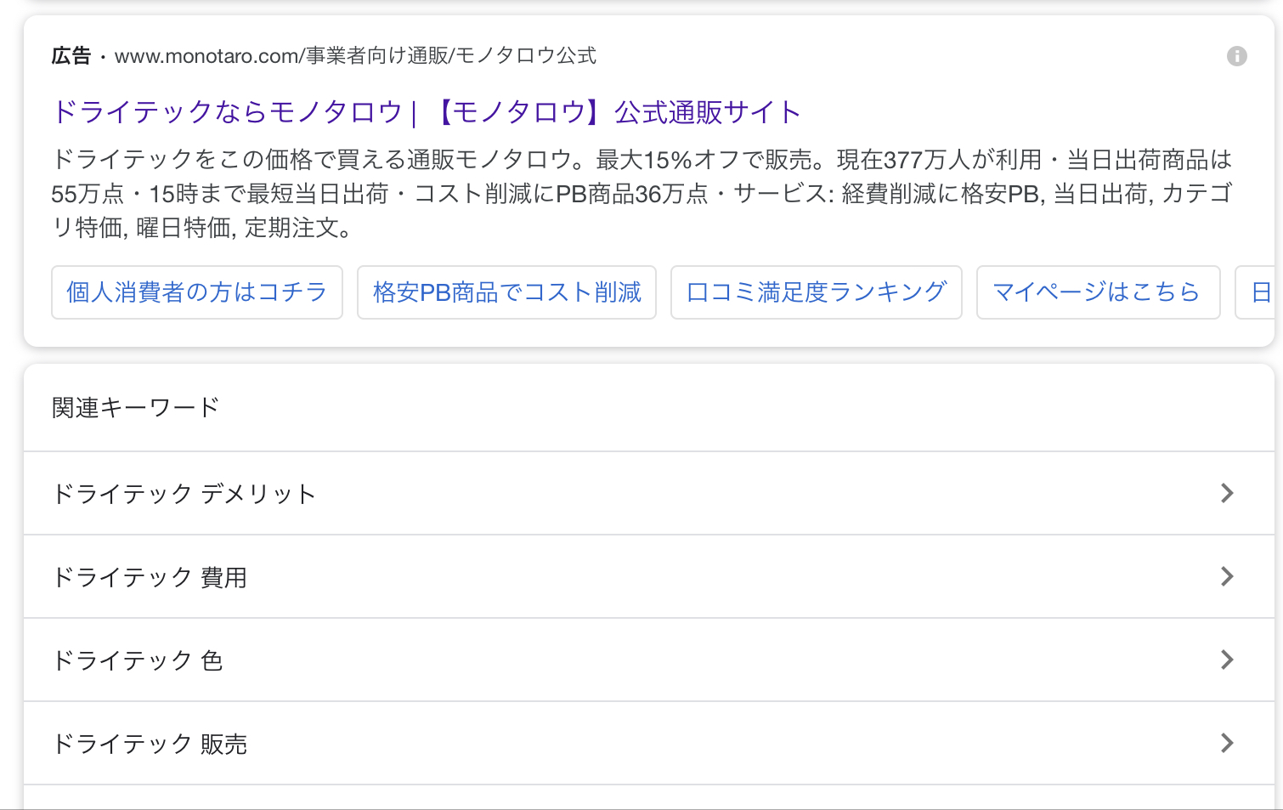Click the ad description starting ドライテックをこの価格で
Screen dimensions: 1283x810
click(x=641, y=194)
